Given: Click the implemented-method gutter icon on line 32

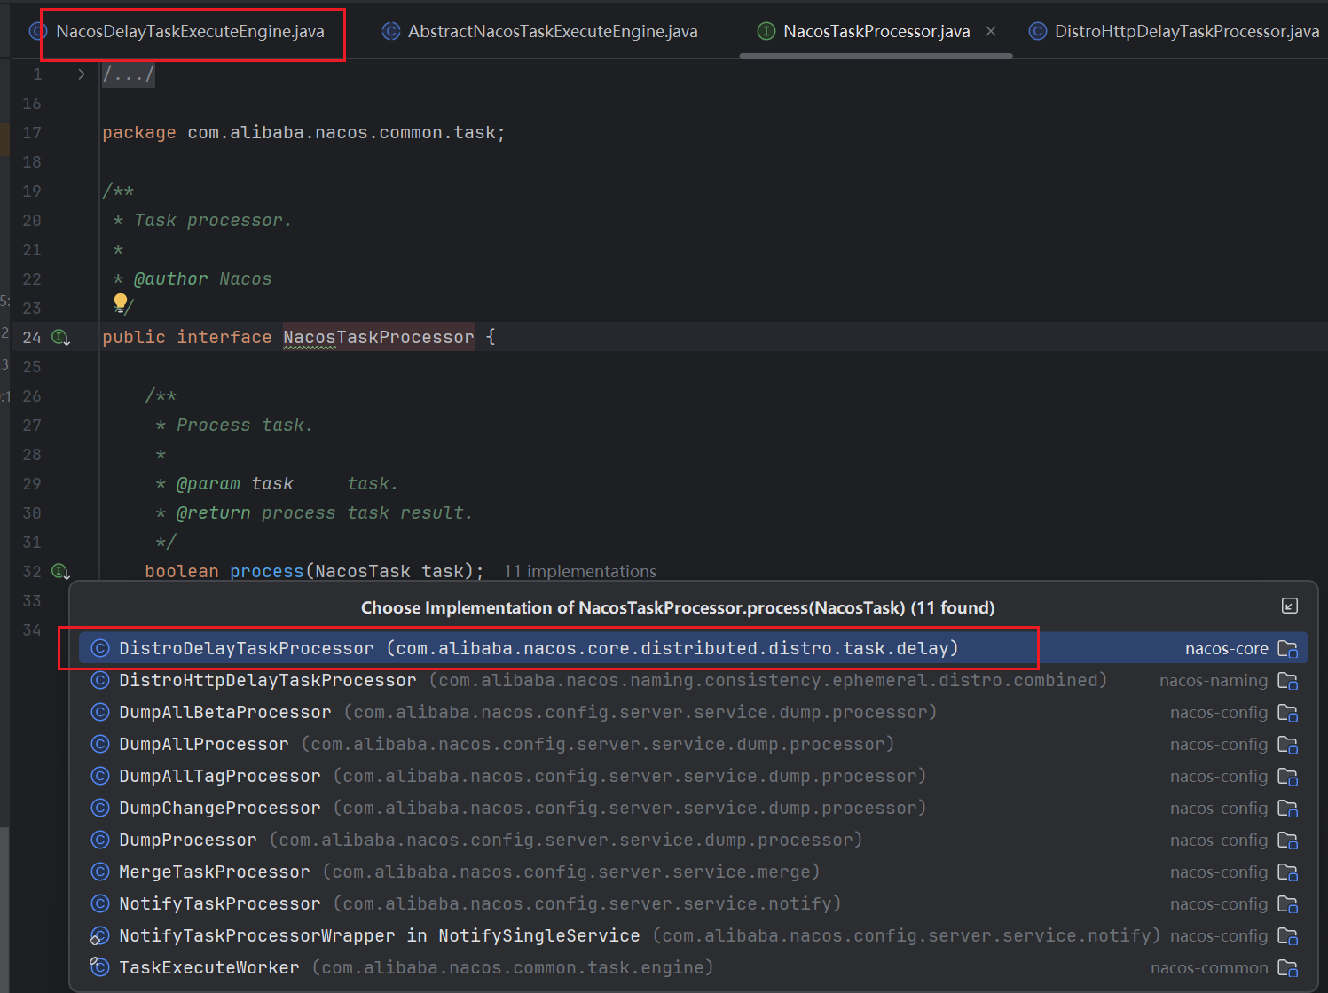Looking at the screenshot, I should pos(60,571).
